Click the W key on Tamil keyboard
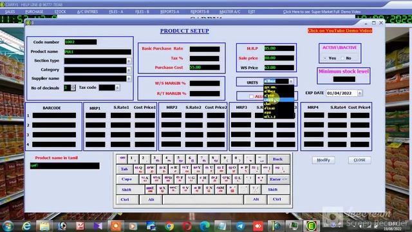Screen dimensions: 412x232 [150, 169]
